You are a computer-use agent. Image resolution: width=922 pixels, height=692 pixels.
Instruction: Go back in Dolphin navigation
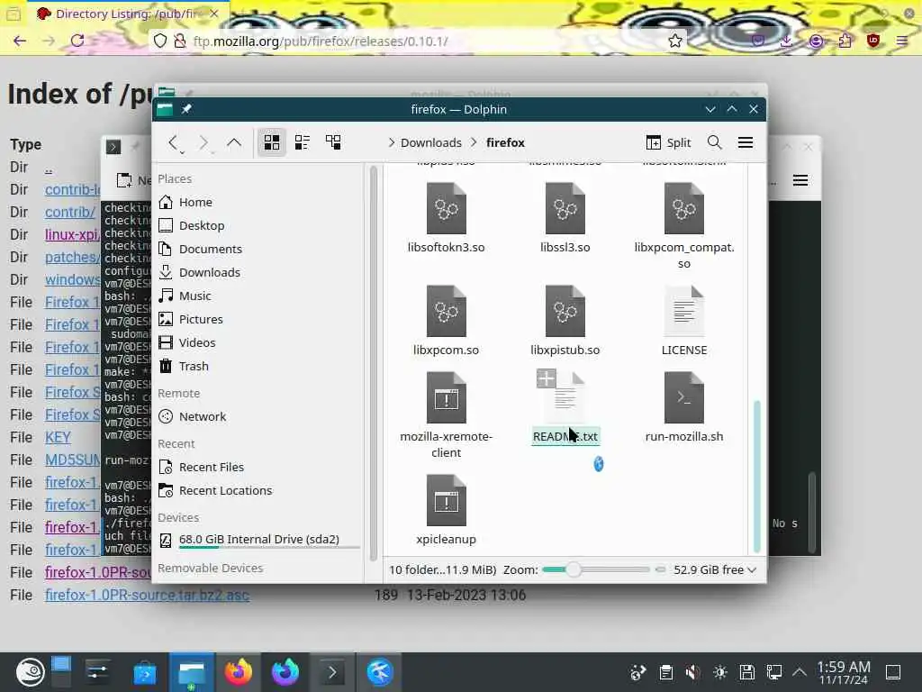click(x=172, y=142)
